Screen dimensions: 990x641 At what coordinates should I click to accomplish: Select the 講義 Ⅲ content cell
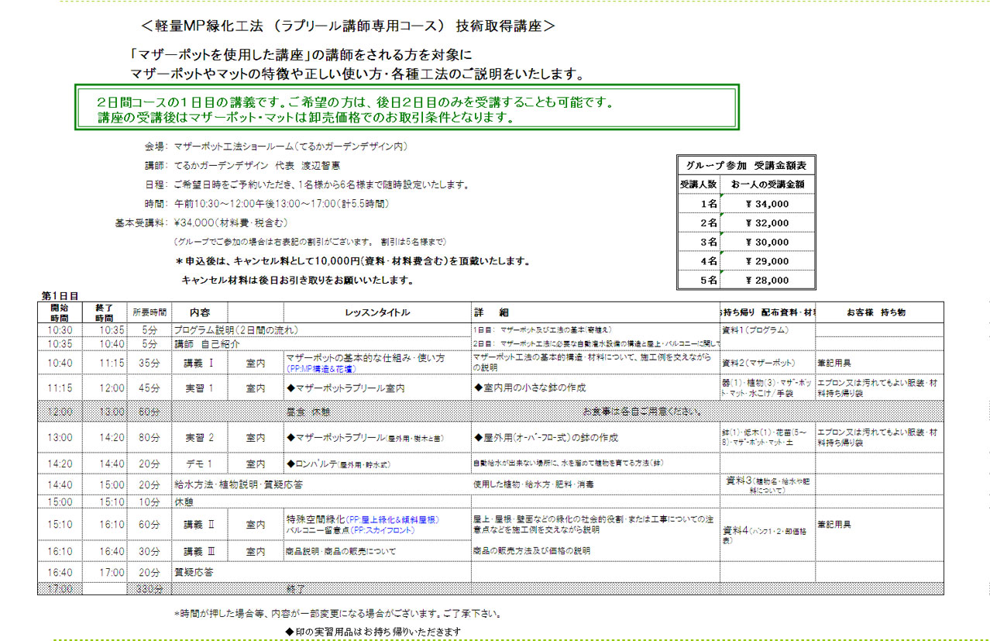pyautogui.click(x=199, y=551)
